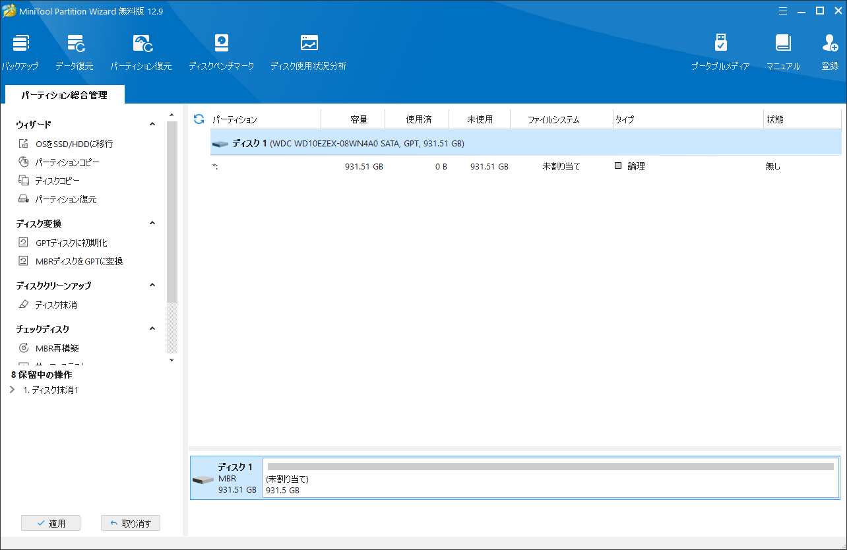Open ディスク使用状況分析 (Space Analyzer)

308,52
